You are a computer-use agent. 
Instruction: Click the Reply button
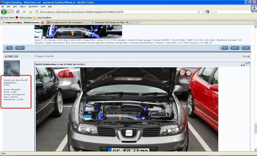244,48
